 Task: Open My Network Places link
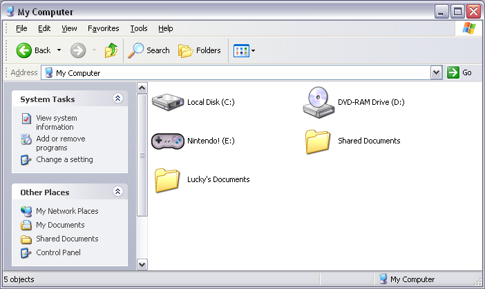pos(67,211)
